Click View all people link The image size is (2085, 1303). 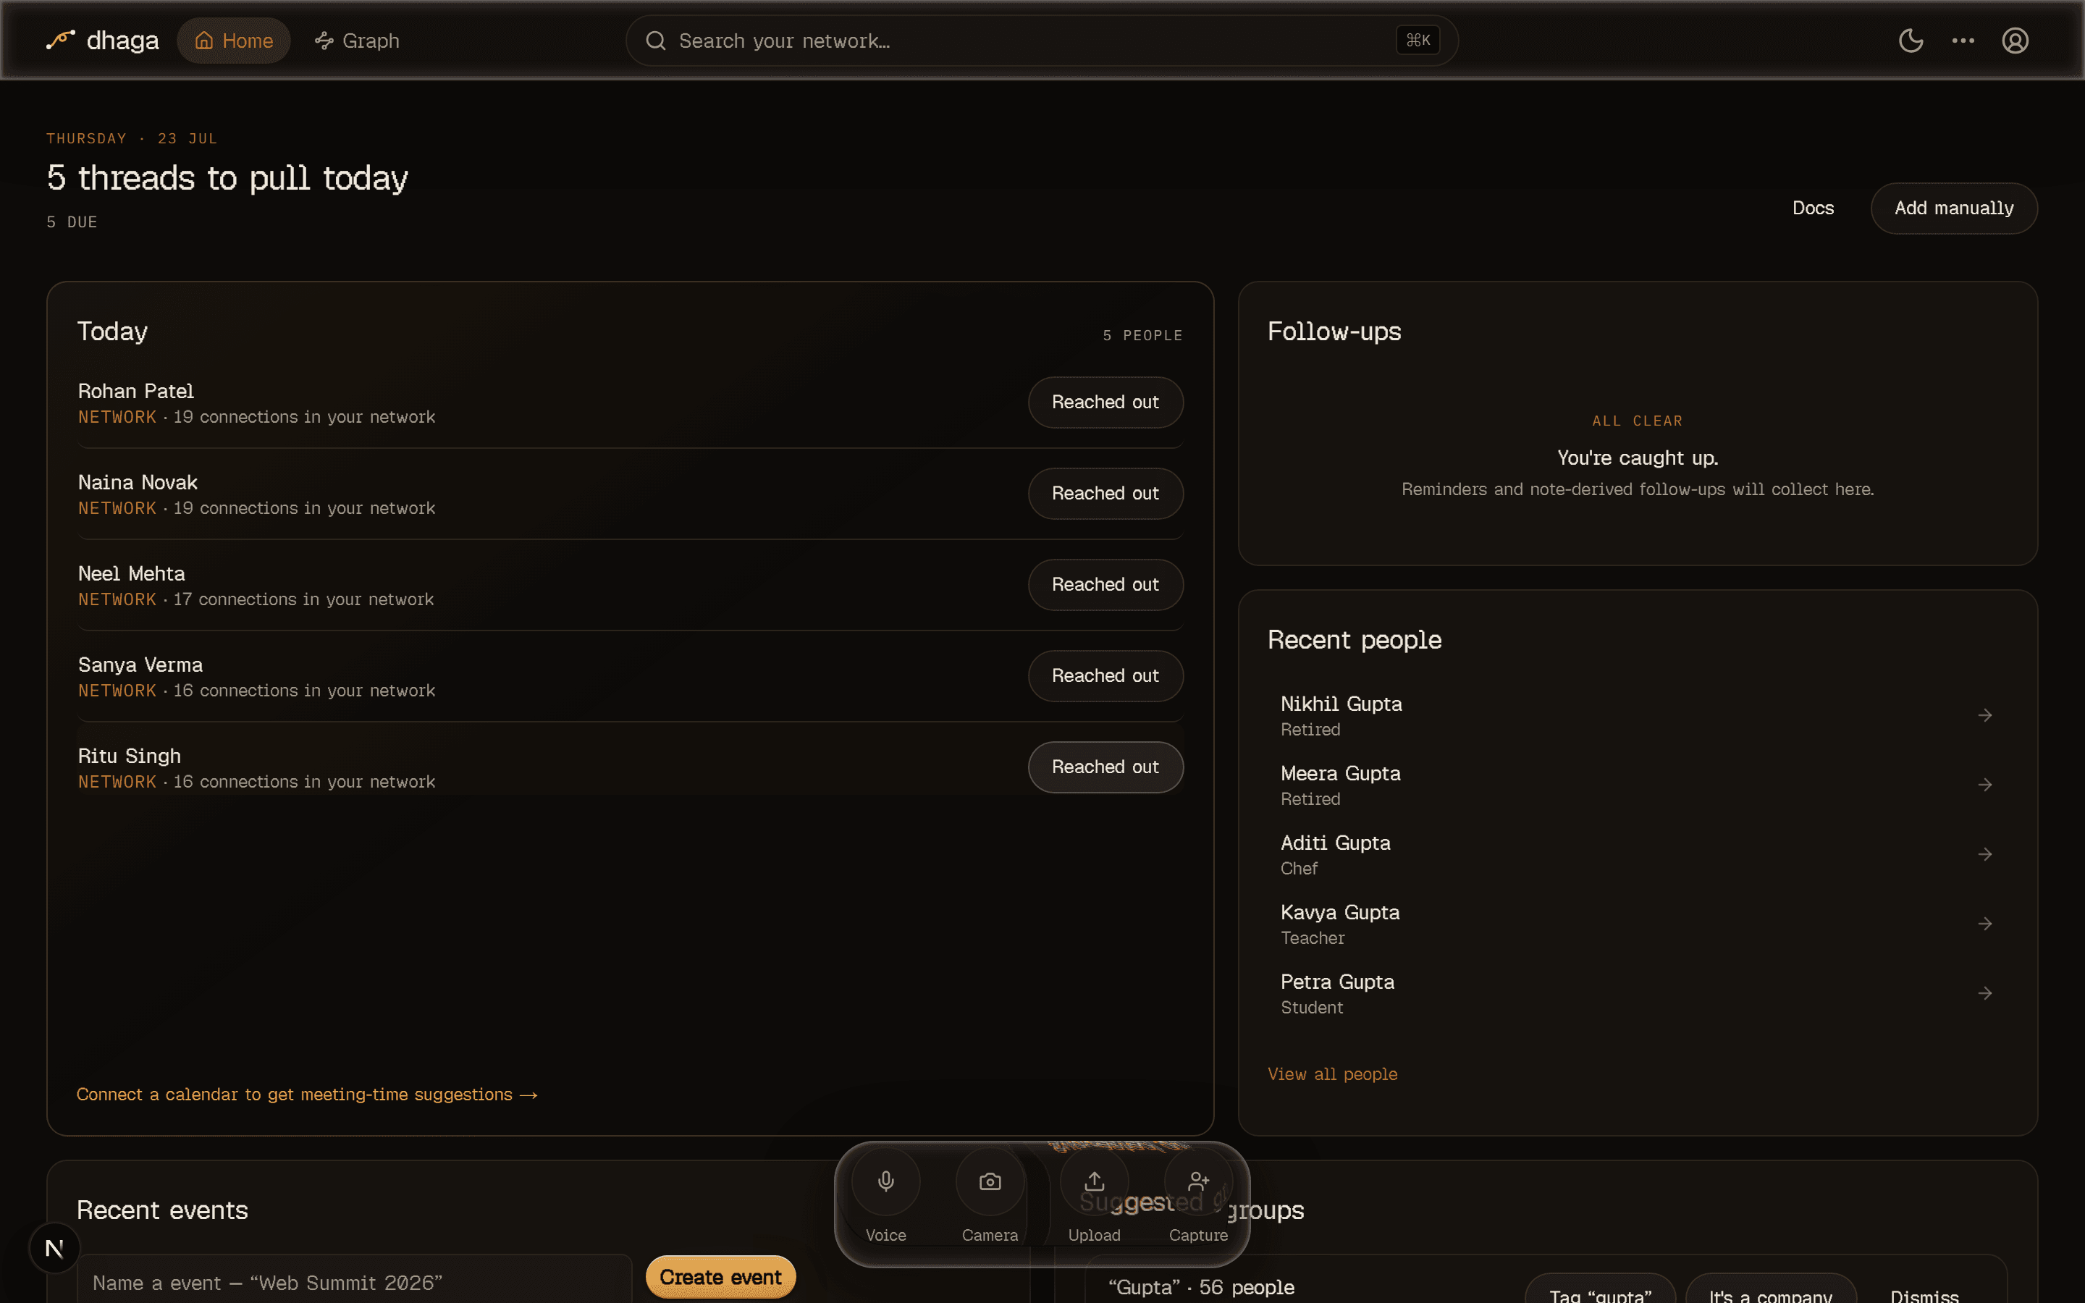tap(1332, 1074)
